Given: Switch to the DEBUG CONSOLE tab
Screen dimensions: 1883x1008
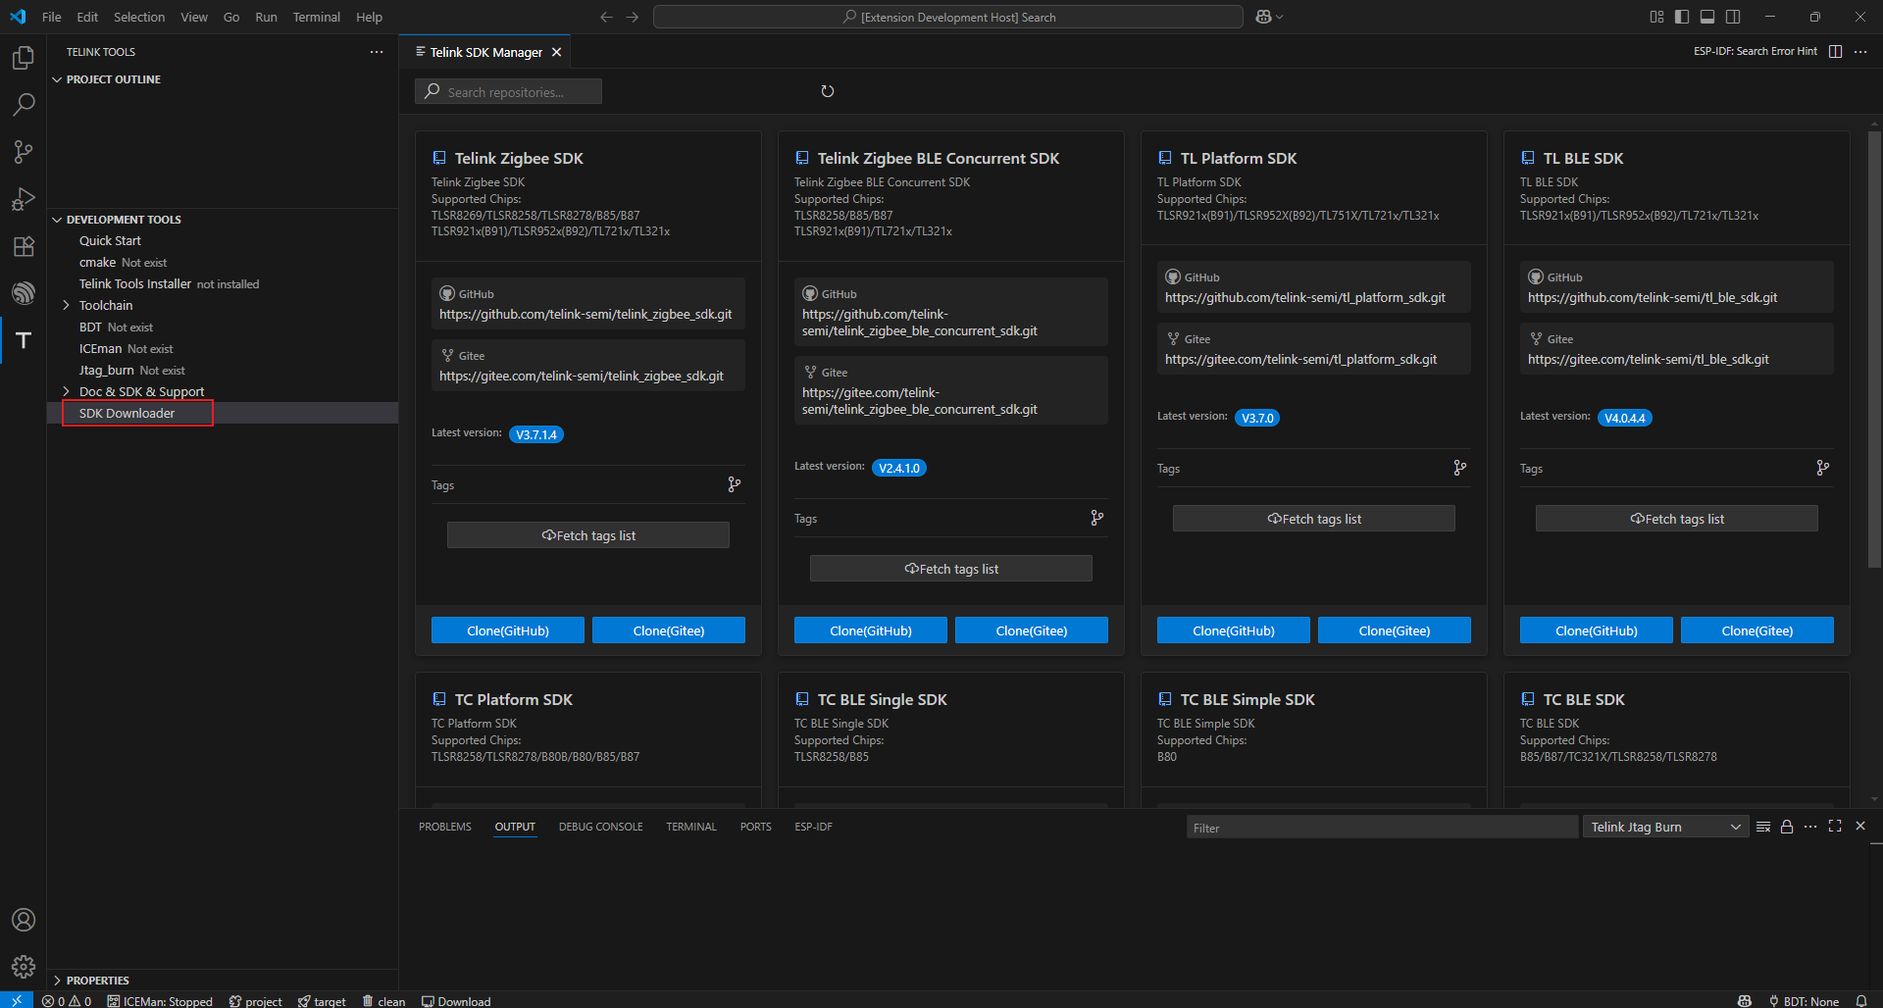Looking at the screenshot, I should click(600, 827).
